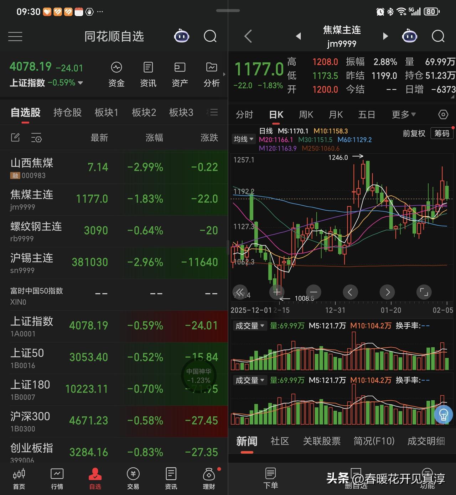The image size is (456, 495).
Task: Open the 成交明细 tab
Action: point(426,441)
